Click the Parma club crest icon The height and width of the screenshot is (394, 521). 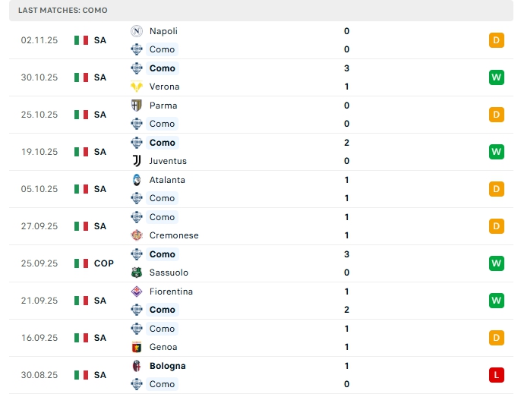[137, 106]
